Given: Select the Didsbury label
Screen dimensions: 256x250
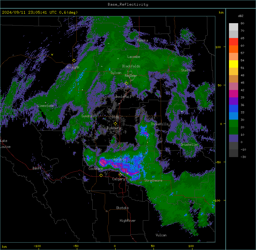Looking at the screenshot, I should (x=114, y=128).
